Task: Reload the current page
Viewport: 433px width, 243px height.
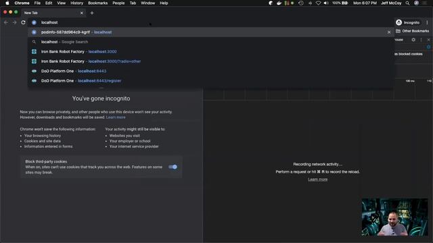Action: click(x=23, y=22)
